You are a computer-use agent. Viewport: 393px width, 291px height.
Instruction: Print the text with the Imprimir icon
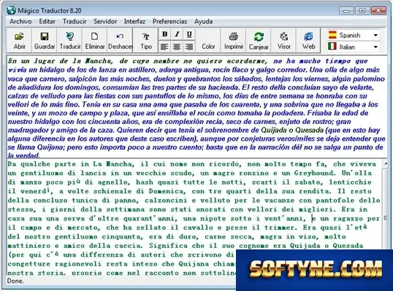[x=234, y=41]
